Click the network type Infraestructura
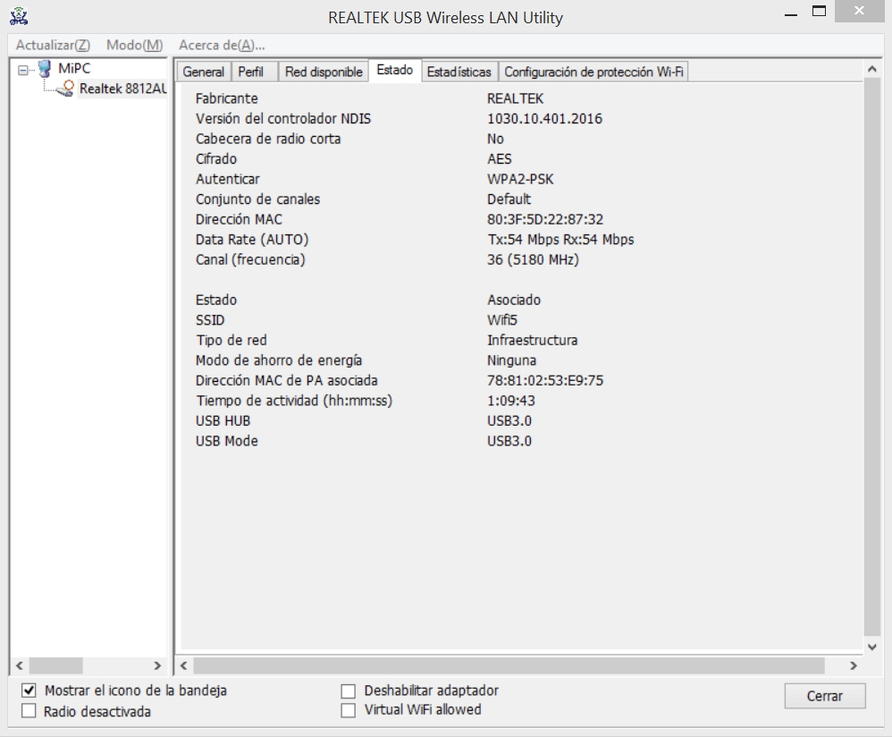The height and width of the screenshot is (737, 892). click(x=532, y=341)
